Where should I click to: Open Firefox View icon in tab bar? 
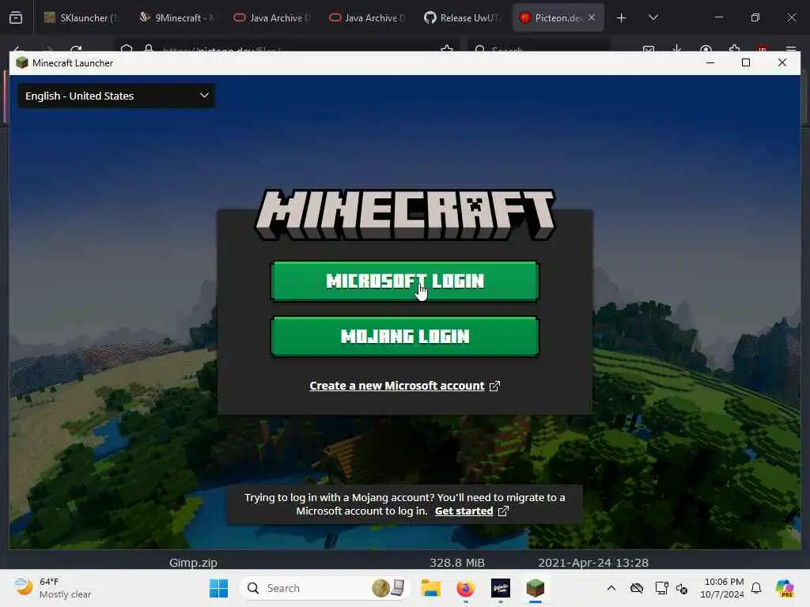[x=16, y=17]
